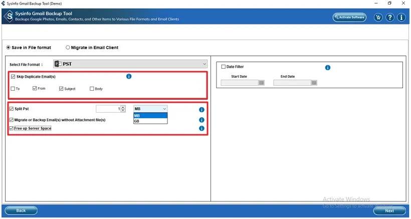Uncheck Skip Duplicate Email(s) checkbox
Viewport: 411px width, 219px height.
click(13, 77)
